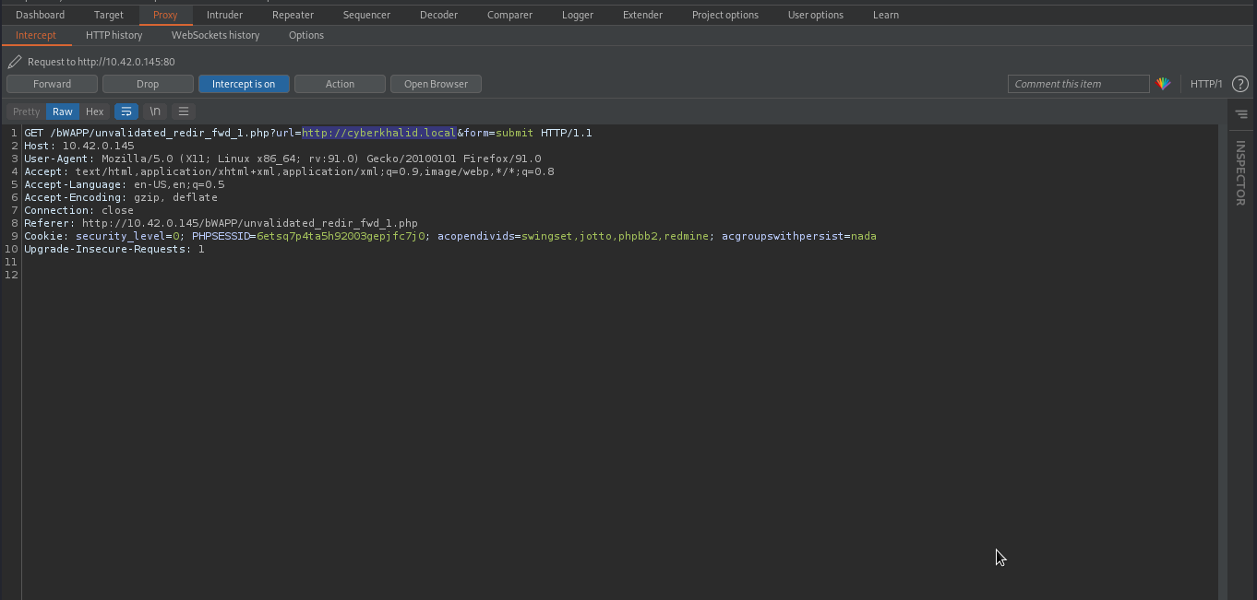Open the Action menu button
This screenshot has width=1257, height=600.
[340, 84]
